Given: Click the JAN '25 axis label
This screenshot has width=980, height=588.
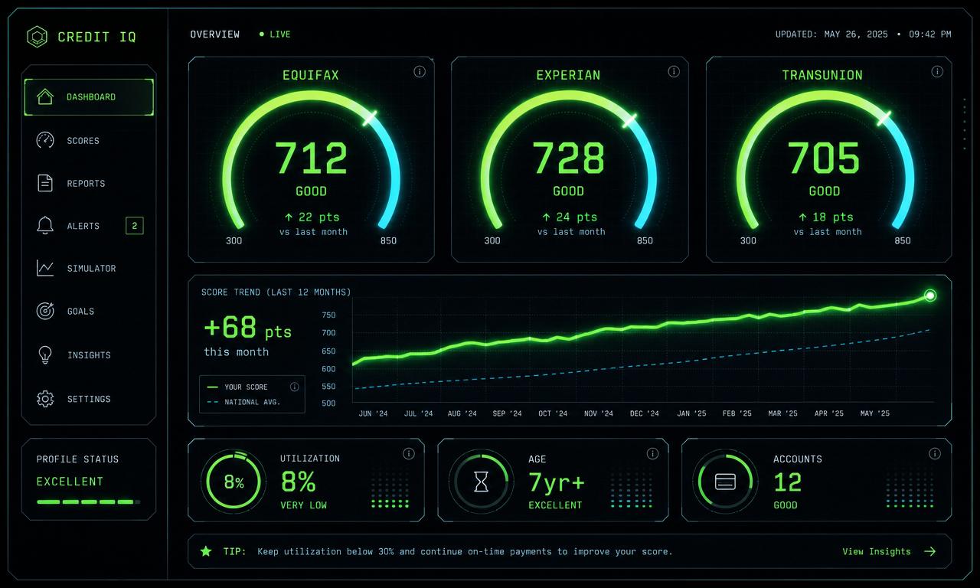Looking at the screenshot, I should pos(692,413).
